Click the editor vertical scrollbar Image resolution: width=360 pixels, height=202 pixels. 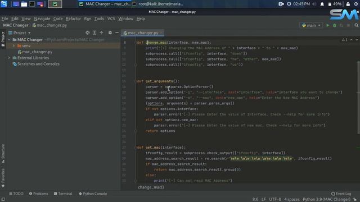pyautogui.click(x=358, y=97)
